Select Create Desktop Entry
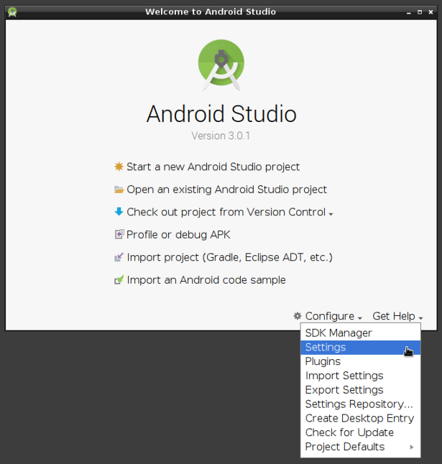442x464 pixels. tap(361, 419)
